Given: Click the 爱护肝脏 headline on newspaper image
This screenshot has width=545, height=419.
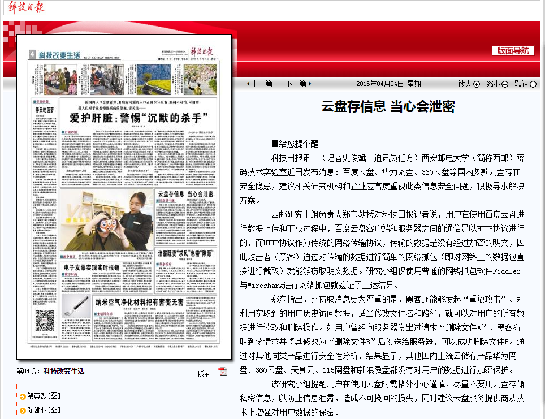Looking at the screenshot, I should click(x=137, y=118).
